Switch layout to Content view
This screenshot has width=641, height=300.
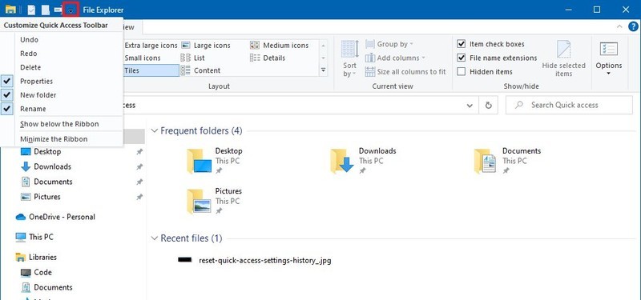pos(201,70)
